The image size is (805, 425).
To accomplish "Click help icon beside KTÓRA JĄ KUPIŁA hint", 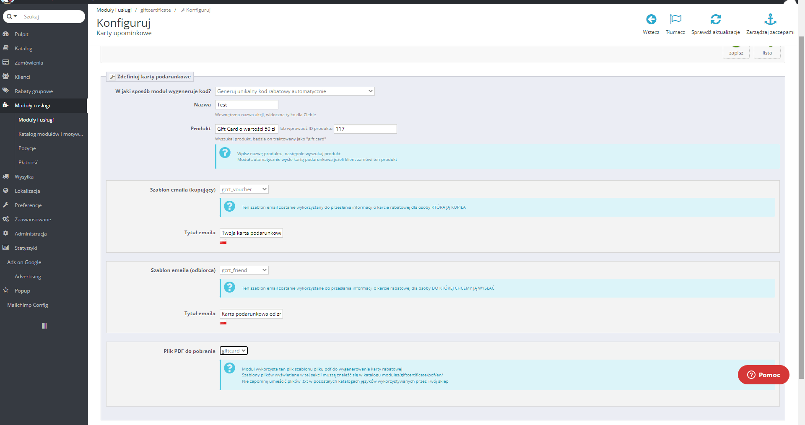I will pyautogui.click(x=229, y=206).
